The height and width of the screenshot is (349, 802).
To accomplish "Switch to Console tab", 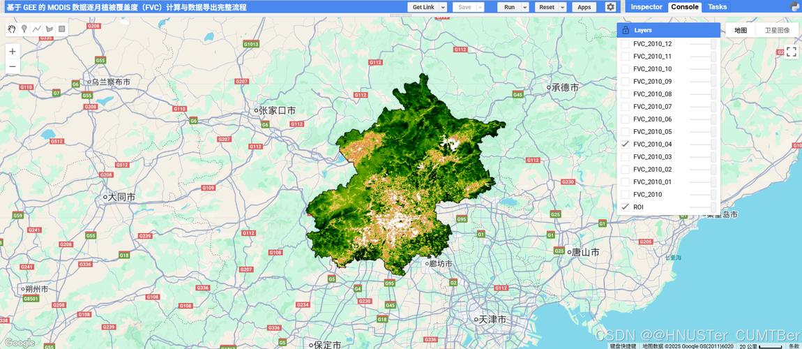I will coord(684,7).
